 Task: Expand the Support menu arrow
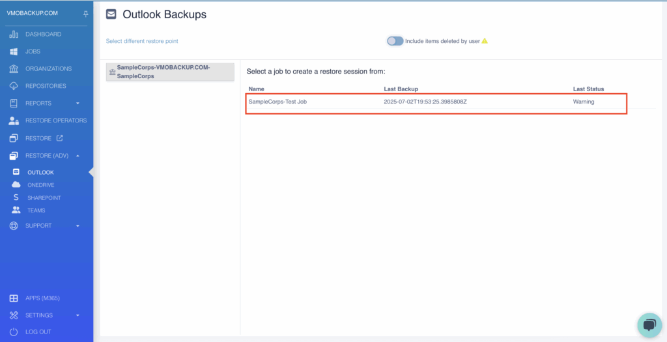pyautogui.click(x=78, y=226)
